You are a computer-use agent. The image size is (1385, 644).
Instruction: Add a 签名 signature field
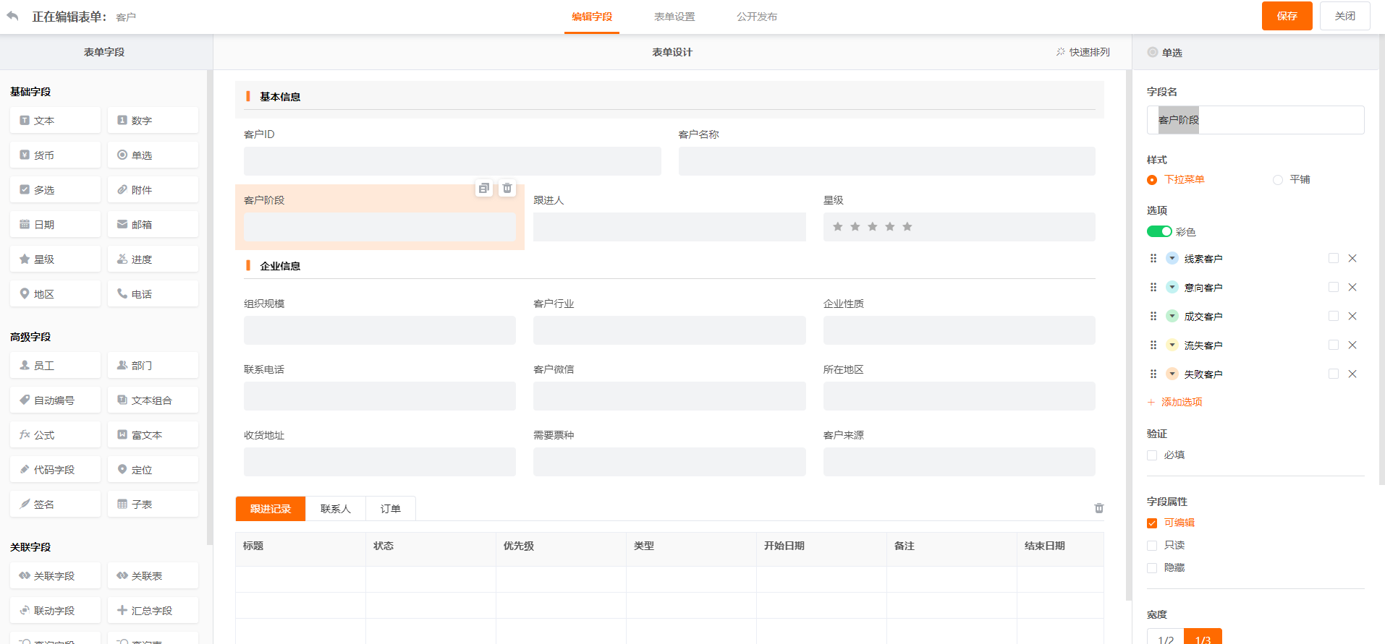[x=55, y=504]
